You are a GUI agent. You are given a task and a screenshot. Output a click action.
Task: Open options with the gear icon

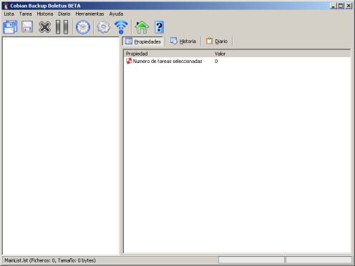(x=103, y=27)
